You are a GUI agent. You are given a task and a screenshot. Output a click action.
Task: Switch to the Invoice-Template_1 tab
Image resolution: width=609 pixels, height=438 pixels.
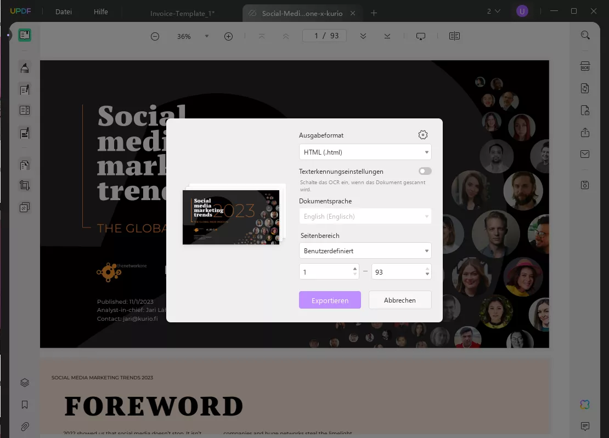point(182,13)
